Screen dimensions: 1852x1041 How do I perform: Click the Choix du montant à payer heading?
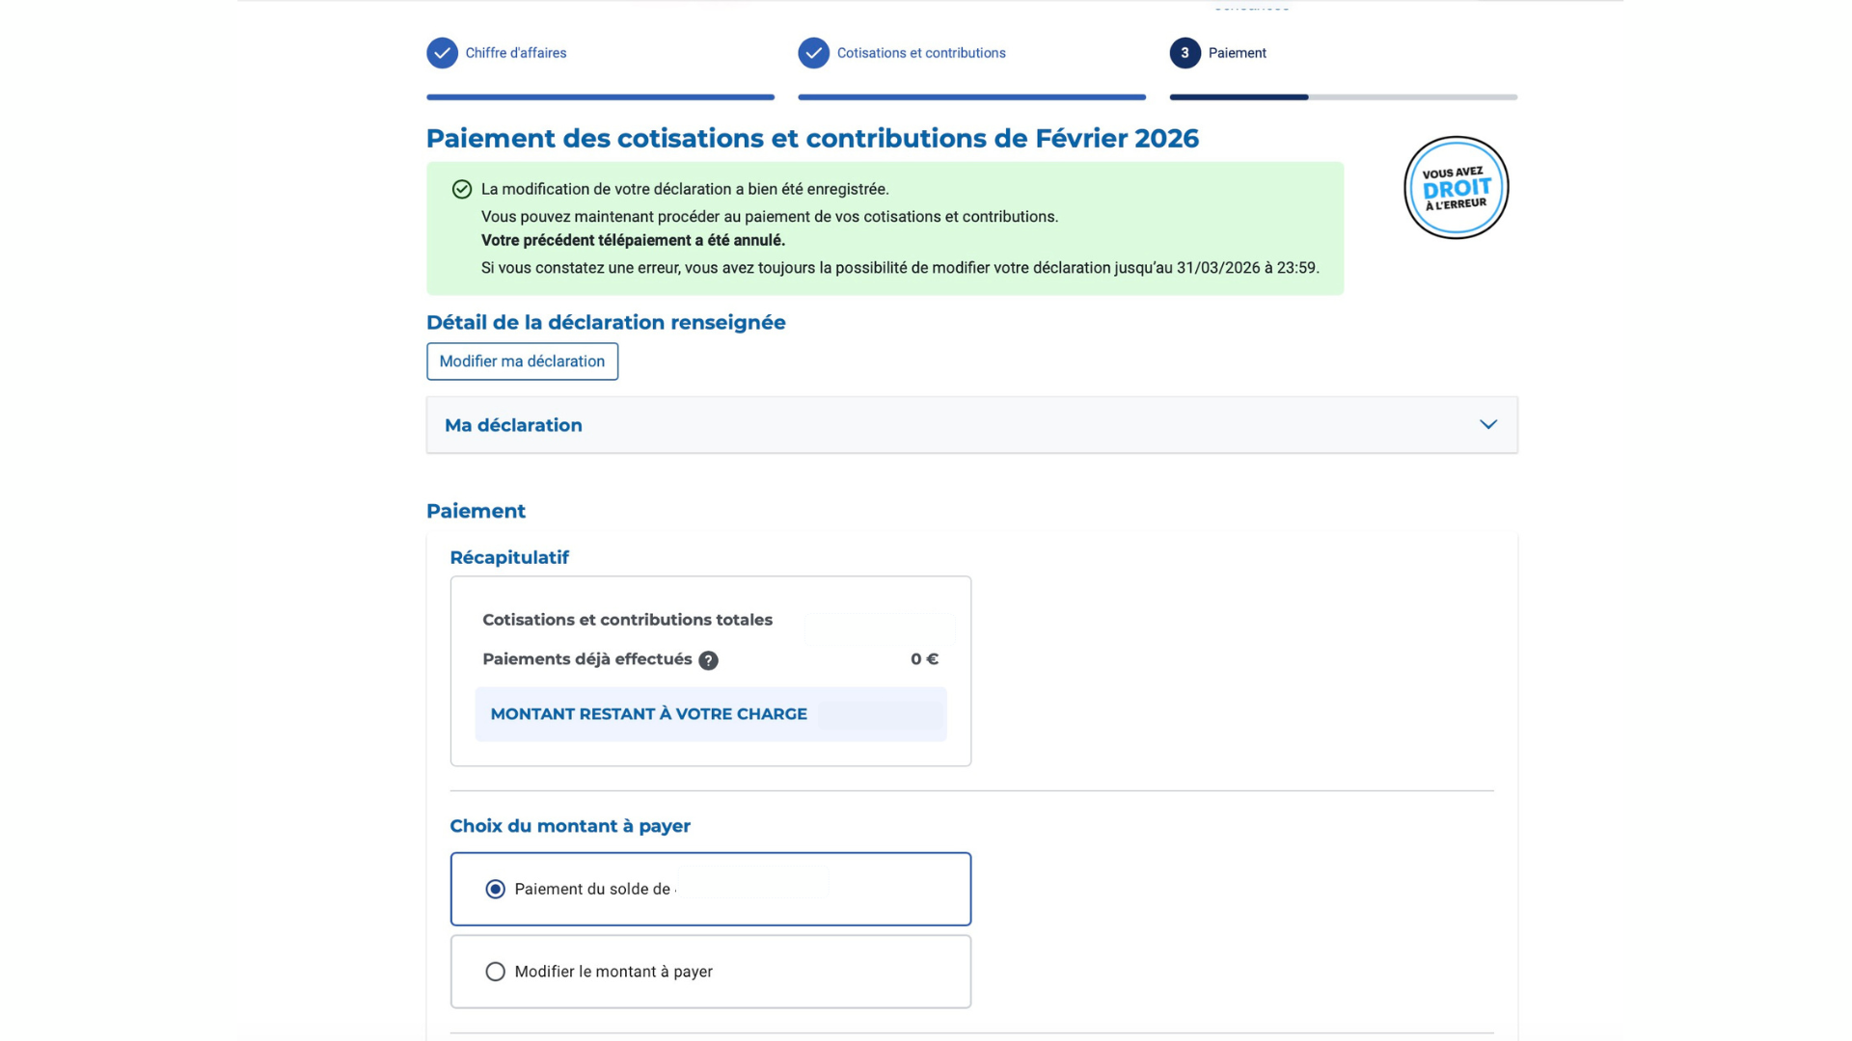coord(569,826)
